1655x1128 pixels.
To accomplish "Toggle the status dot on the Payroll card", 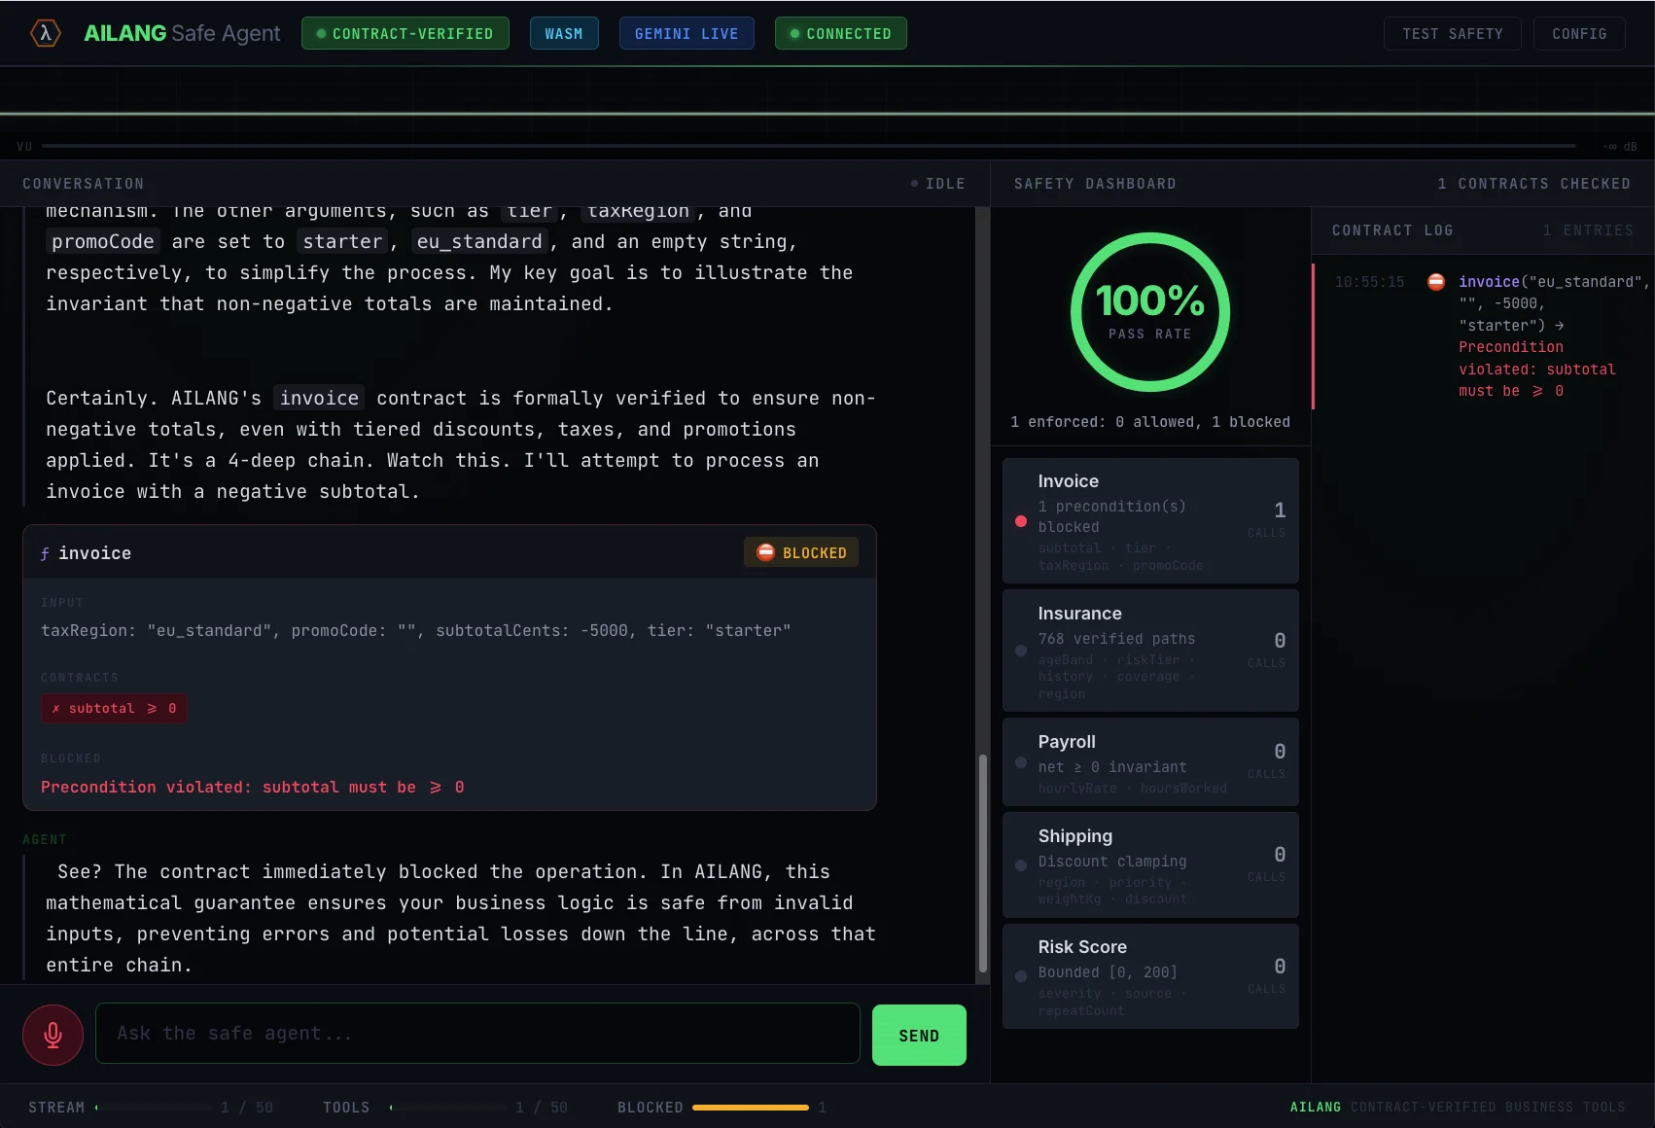I will [1020, 762].
